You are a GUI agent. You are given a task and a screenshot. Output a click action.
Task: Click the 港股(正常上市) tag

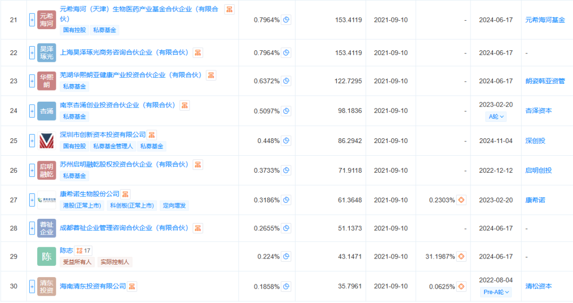point(82,206)
